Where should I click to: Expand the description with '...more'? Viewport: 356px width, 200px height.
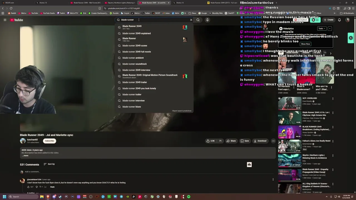(25, 156)
